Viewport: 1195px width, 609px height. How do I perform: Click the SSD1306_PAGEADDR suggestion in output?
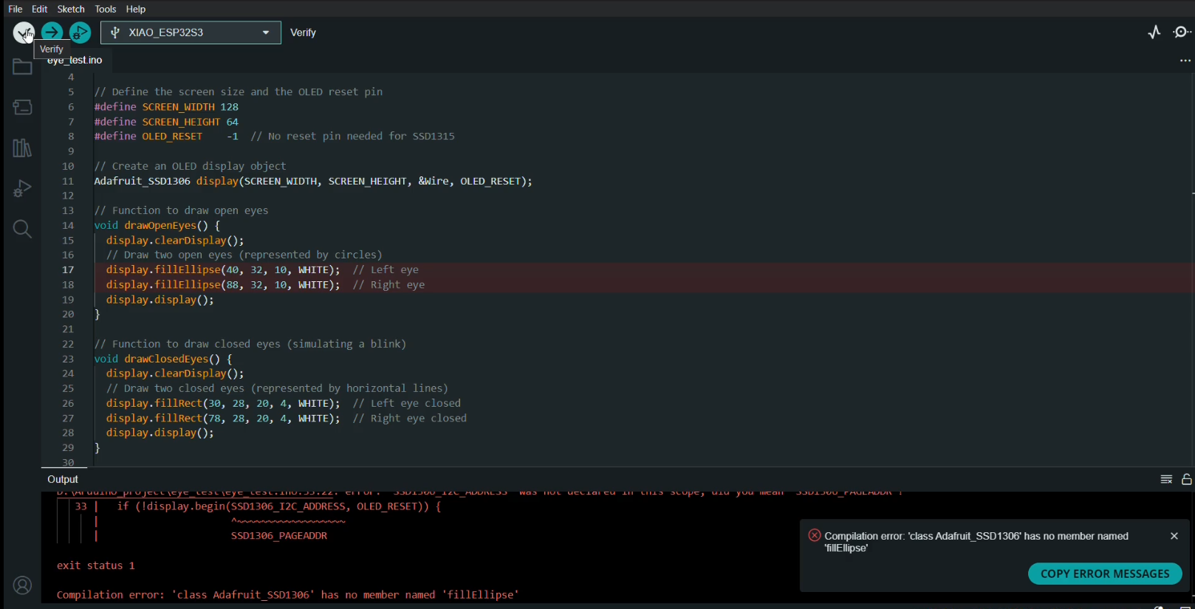[279, 536]
